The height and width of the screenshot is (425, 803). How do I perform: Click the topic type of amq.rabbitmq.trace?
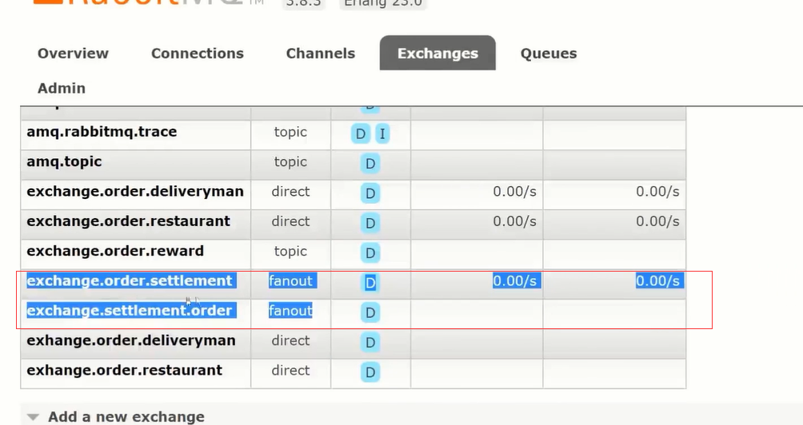pyautogui.click(x=290, y=132)
